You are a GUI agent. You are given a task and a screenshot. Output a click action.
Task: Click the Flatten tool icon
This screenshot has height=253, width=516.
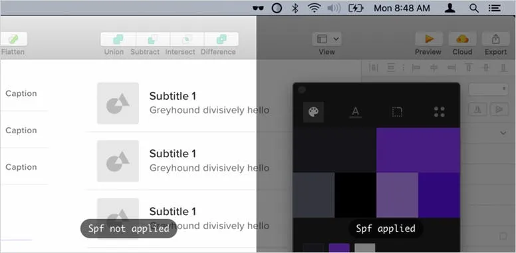(13, 39)
